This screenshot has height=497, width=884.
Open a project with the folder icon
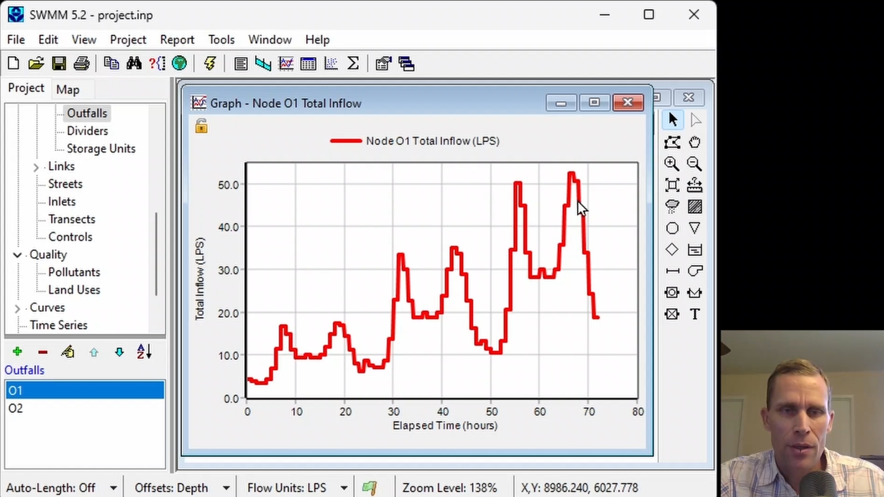[36, 64]
